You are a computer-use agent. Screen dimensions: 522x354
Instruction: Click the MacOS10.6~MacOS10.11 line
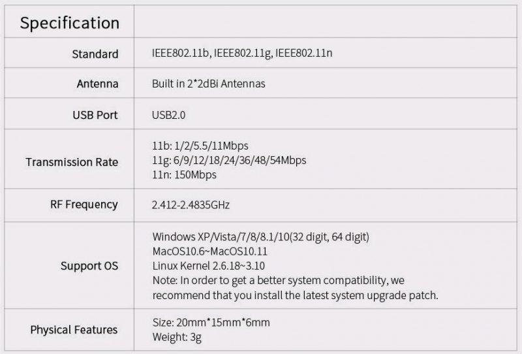click(209, 251)
